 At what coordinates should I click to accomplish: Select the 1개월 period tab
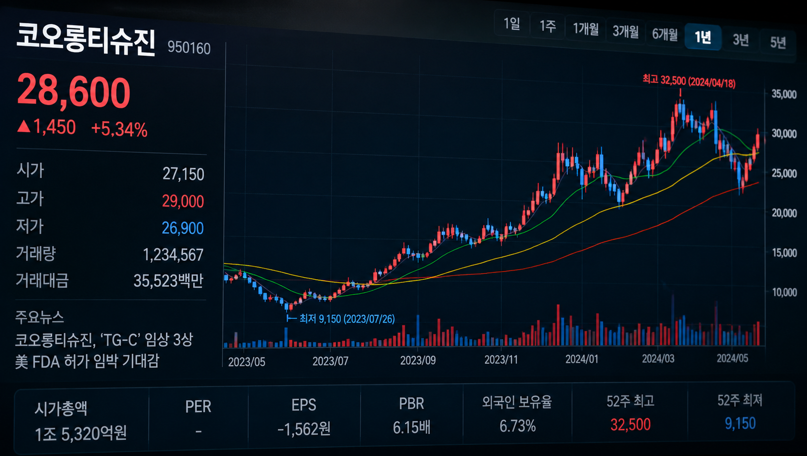pos(585,29)
